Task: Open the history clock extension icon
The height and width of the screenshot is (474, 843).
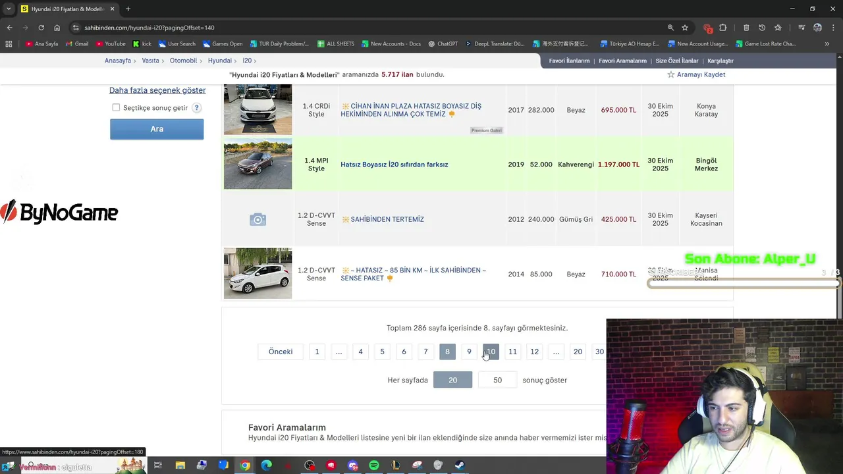Action: pyautogui.click(x=762, y=28)
